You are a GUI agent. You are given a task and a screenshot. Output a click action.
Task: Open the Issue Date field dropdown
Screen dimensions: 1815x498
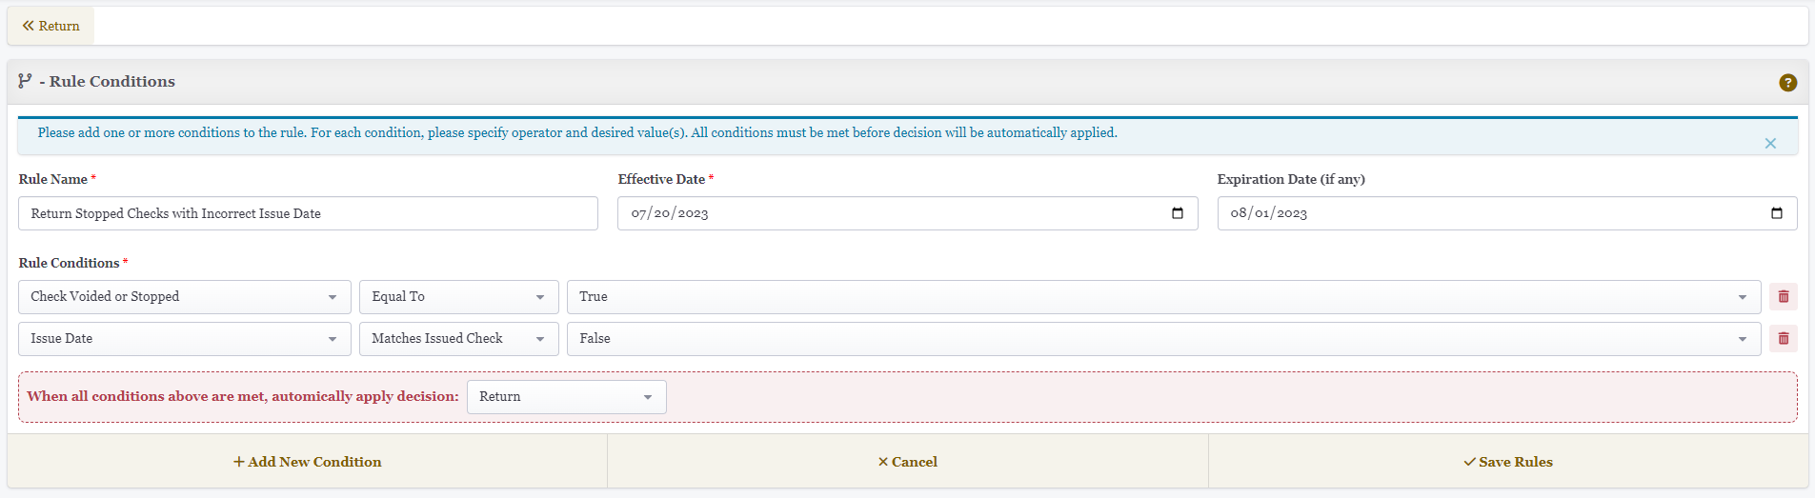point(185,339)
